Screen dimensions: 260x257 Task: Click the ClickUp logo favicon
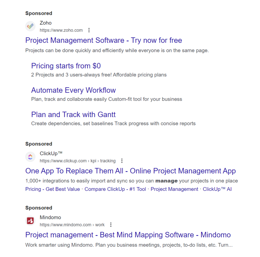pos(30,157)
